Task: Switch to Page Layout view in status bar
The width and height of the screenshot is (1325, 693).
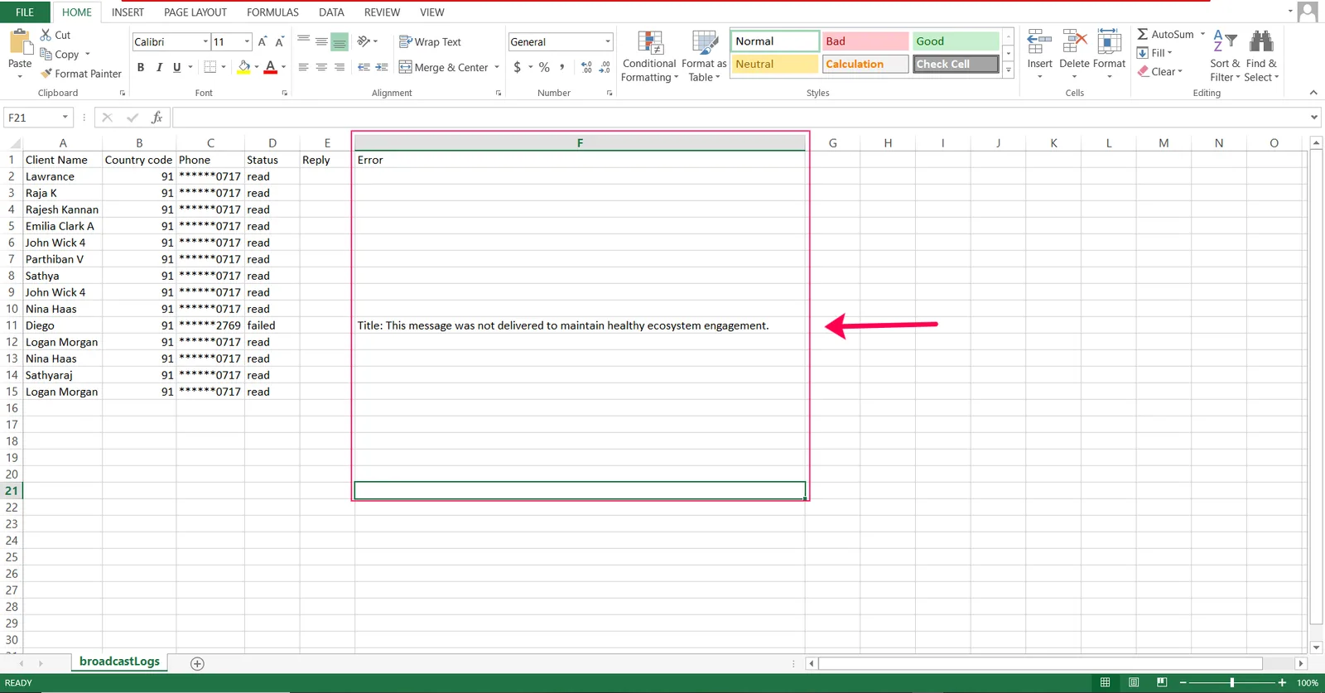Action: 1134,682
